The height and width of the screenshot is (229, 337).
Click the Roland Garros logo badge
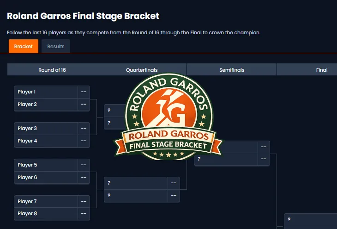168,117
